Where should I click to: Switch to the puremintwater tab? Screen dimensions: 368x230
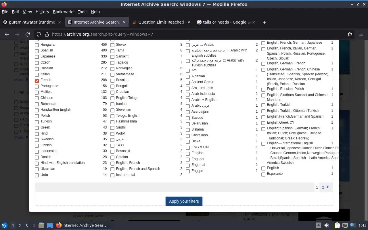32,22
